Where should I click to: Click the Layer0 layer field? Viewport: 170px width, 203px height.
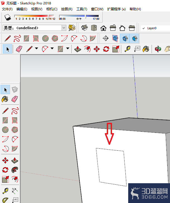point(155,28)
